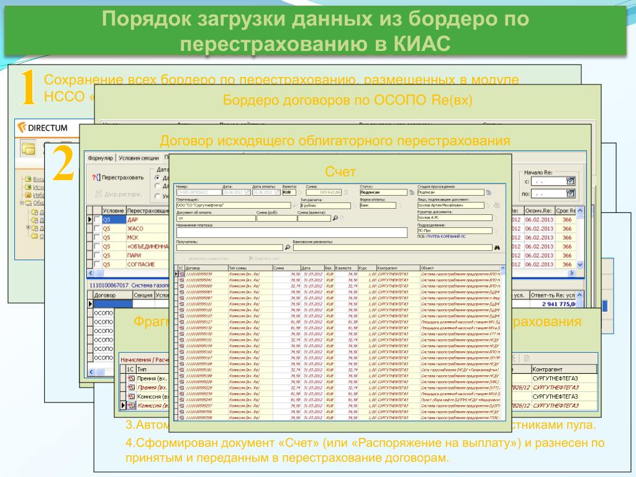636x477 pixels.
Task: Click into the Получатель input field
Action: click(229, 247)
